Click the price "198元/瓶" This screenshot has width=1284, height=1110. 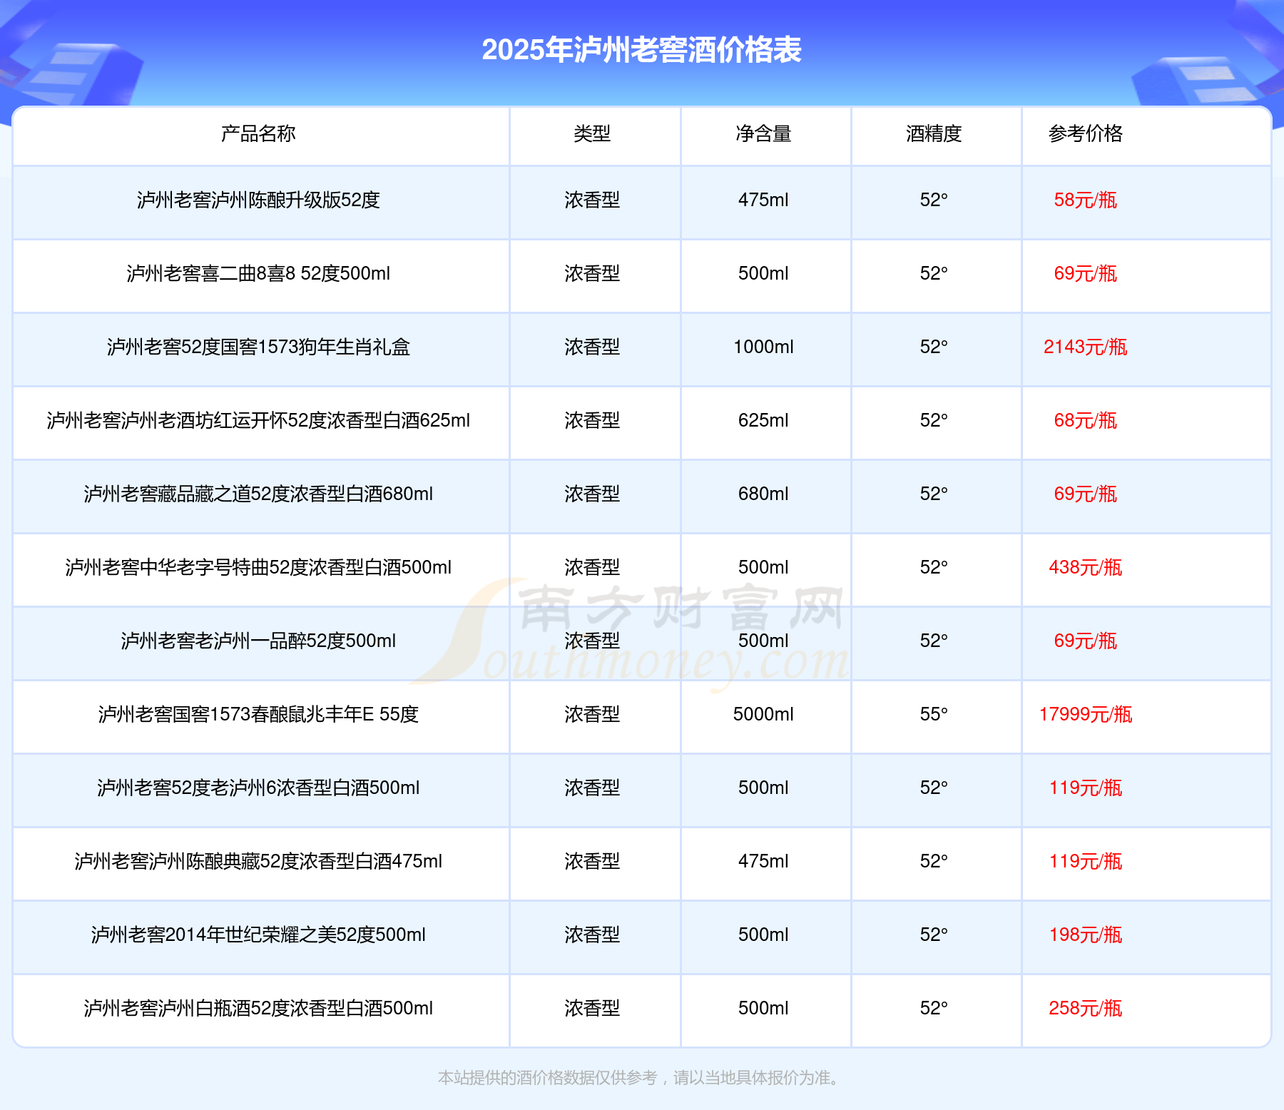[x=1086, y=935]
